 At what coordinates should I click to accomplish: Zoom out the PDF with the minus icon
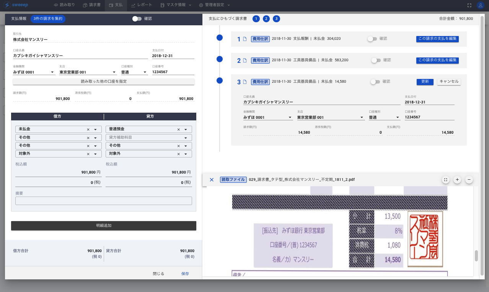click(x=469, y=180)
